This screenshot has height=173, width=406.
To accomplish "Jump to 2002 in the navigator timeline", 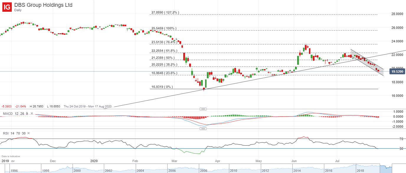I will tap(108, 171).
